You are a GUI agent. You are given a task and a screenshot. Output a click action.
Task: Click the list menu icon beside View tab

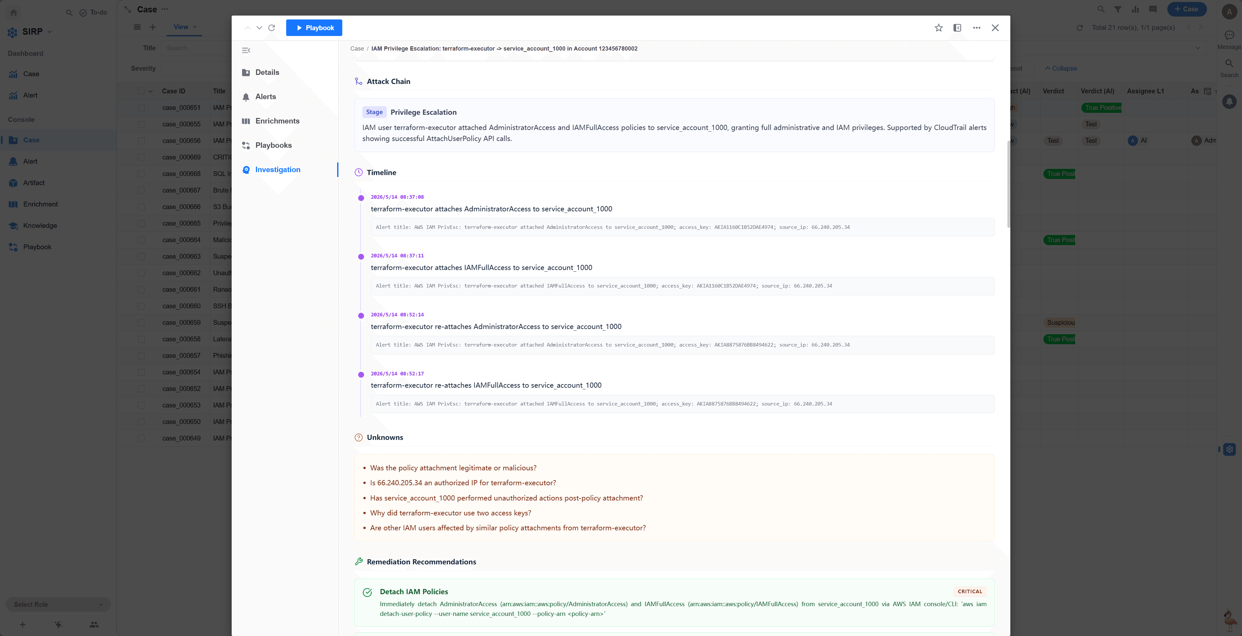(138, 27)
